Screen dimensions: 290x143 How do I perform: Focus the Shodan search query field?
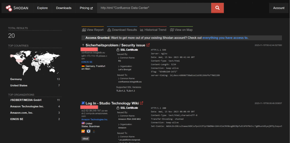[154, 8]
